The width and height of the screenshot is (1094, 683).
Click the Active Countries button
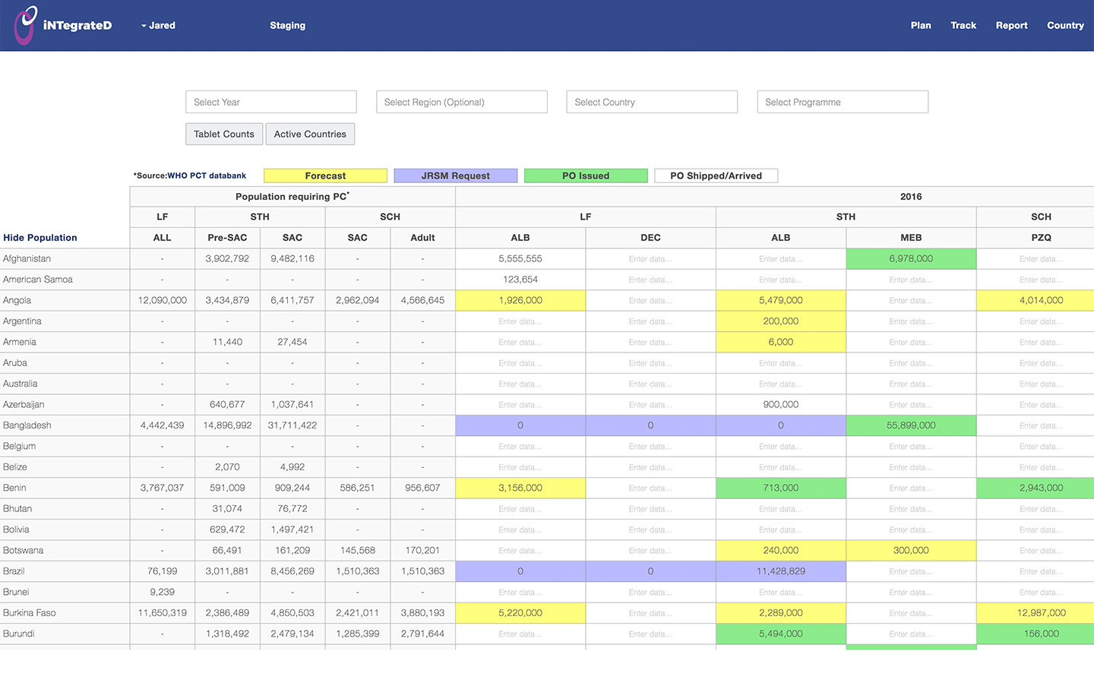coord(310,134)
